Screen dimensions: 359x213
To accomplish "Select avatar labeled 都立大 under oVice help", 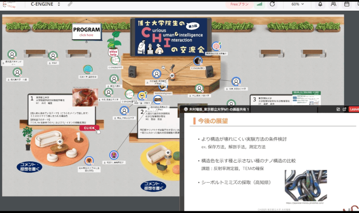I will coord(114,79).
